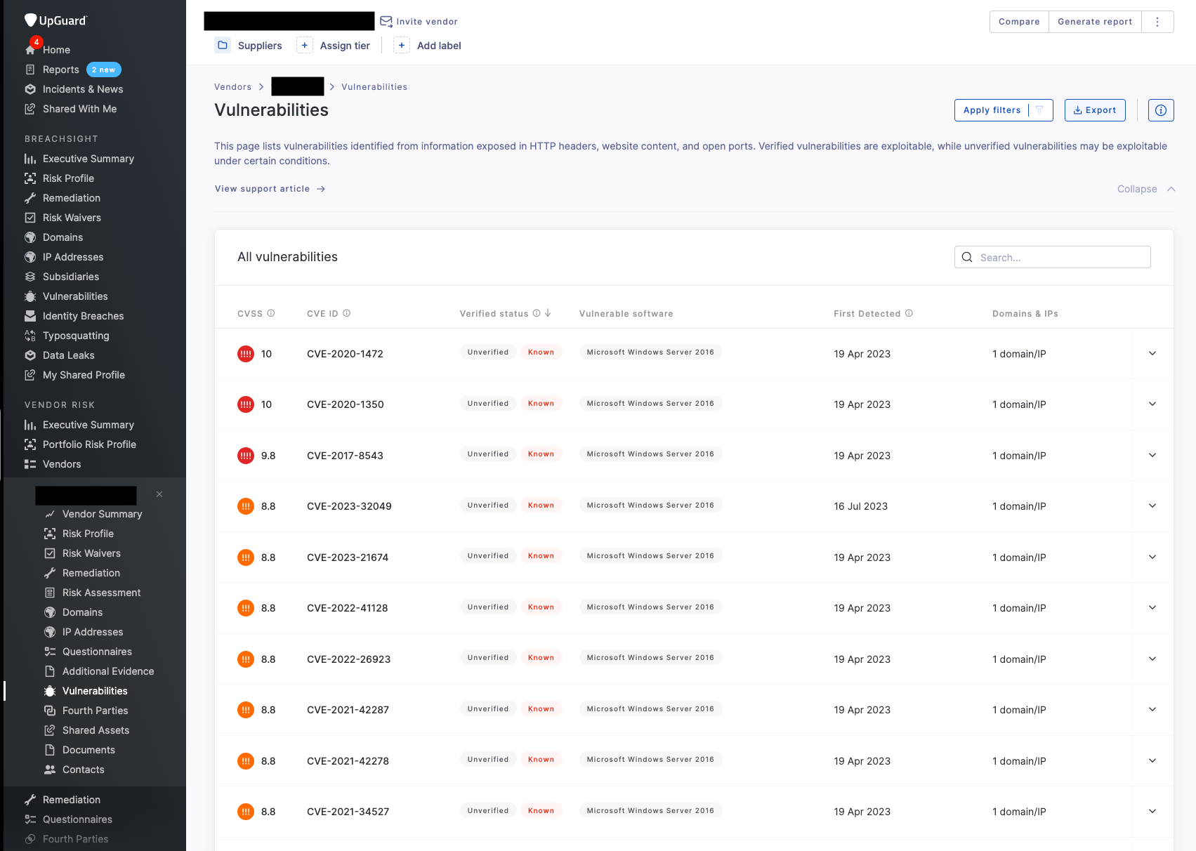Click the Questionnaires icon under vendor
Image resolution: width=1196 pixels, height=851 pixels.
50,652
